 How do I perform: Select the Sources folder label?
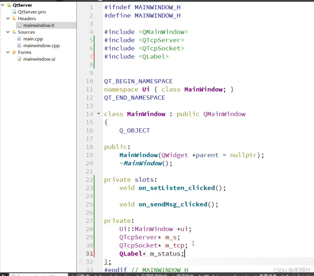(26, 32)
